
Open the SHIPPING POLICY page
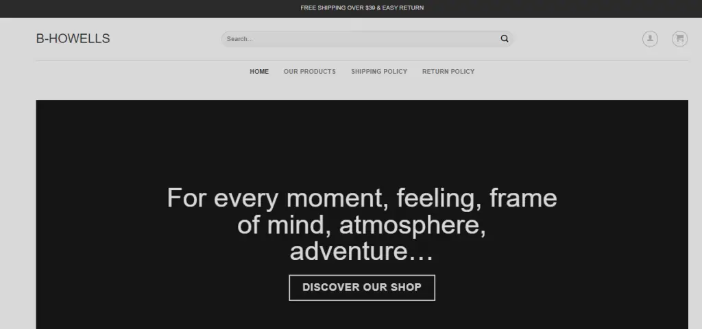[x=378, y=71]
